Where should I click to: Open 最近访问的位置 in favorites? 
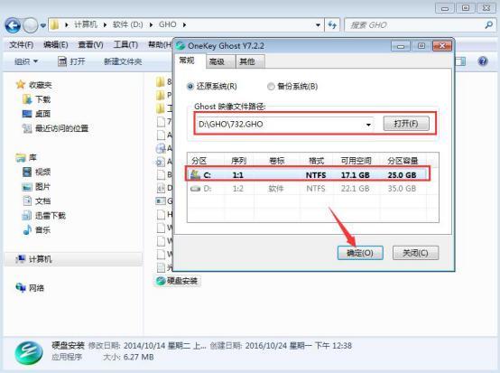(55, 128)
